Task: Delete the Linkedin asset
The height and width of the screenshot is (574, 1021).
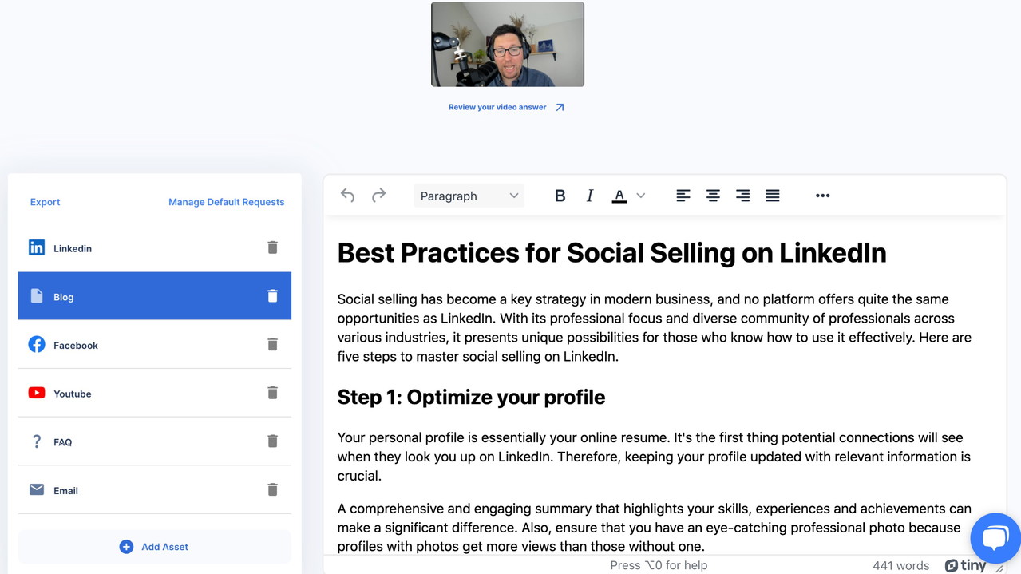Action: 272,247
